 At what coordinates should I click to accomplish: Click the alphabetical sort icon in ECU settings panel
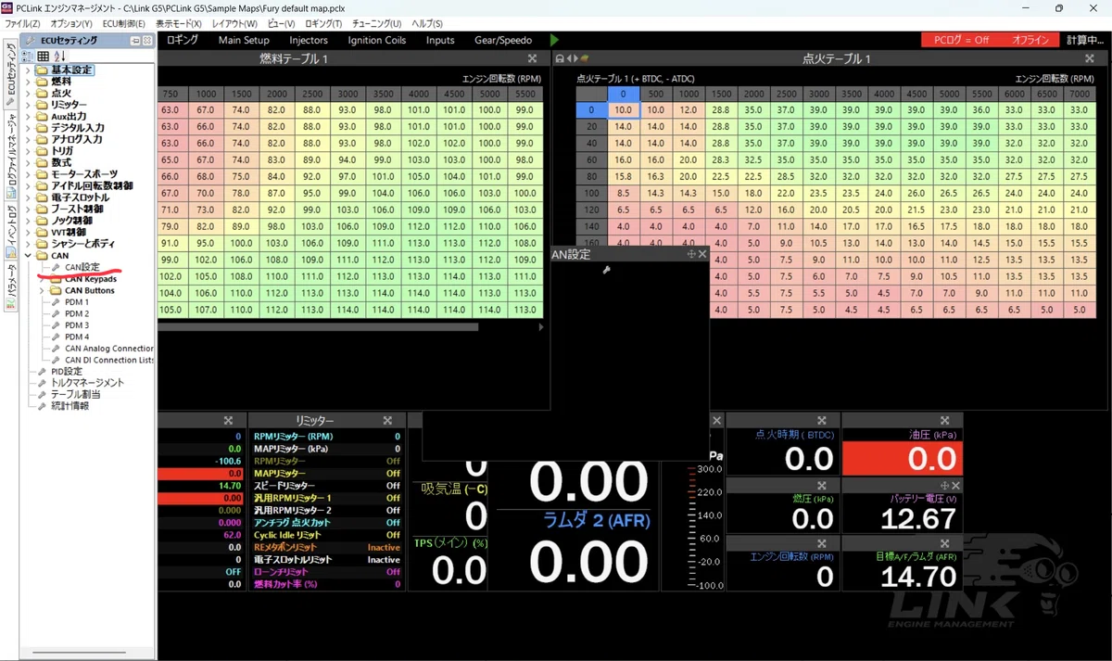[x=58, y=57]
